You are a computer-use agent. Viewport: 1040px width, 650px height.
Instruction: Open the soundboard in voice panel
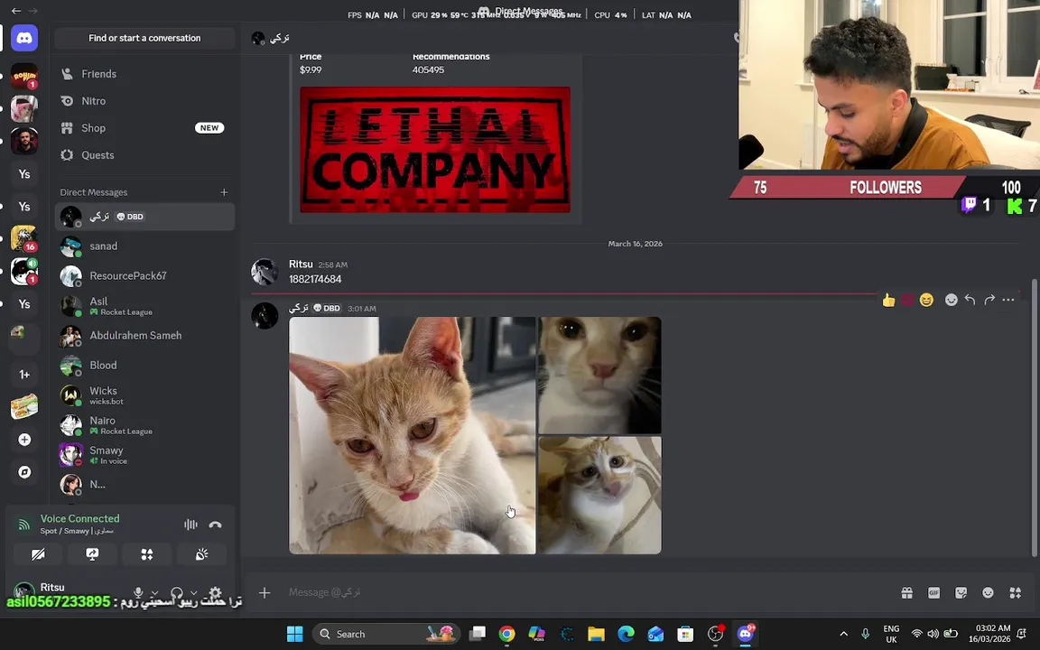[x=201, y=554]
